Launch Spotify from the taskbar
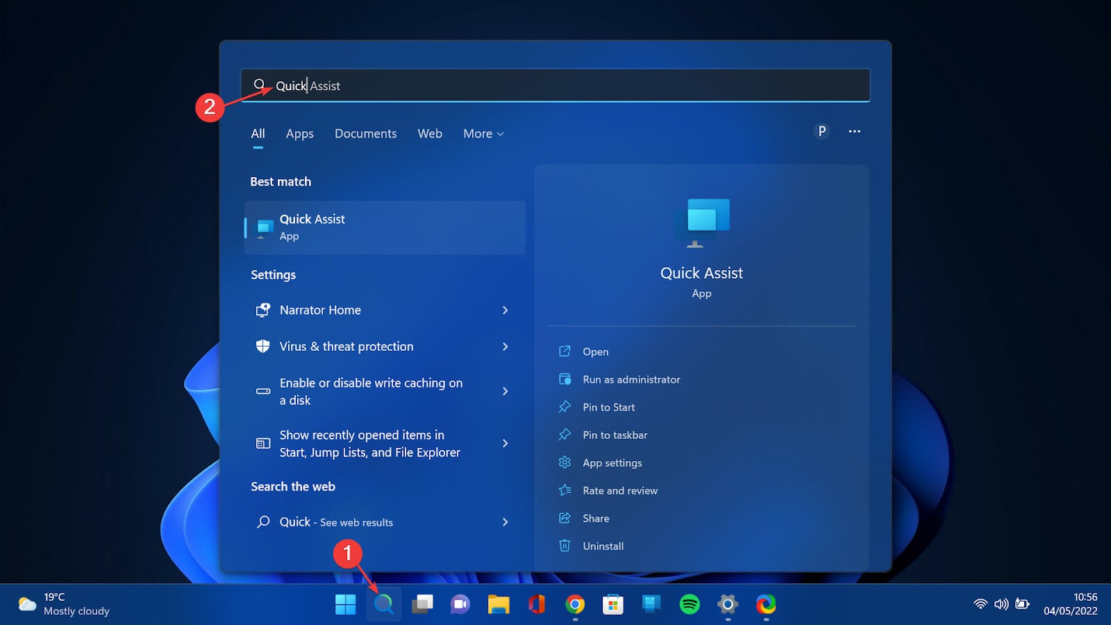 click(x=689, y=604)
